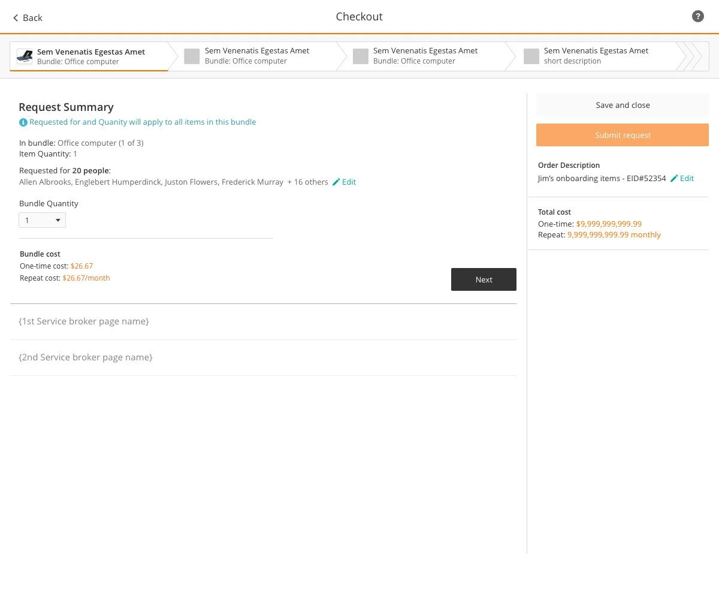Expand the {1st Service broker page name} section
Viewport: 719px width, 614px height.
(263, 321)
